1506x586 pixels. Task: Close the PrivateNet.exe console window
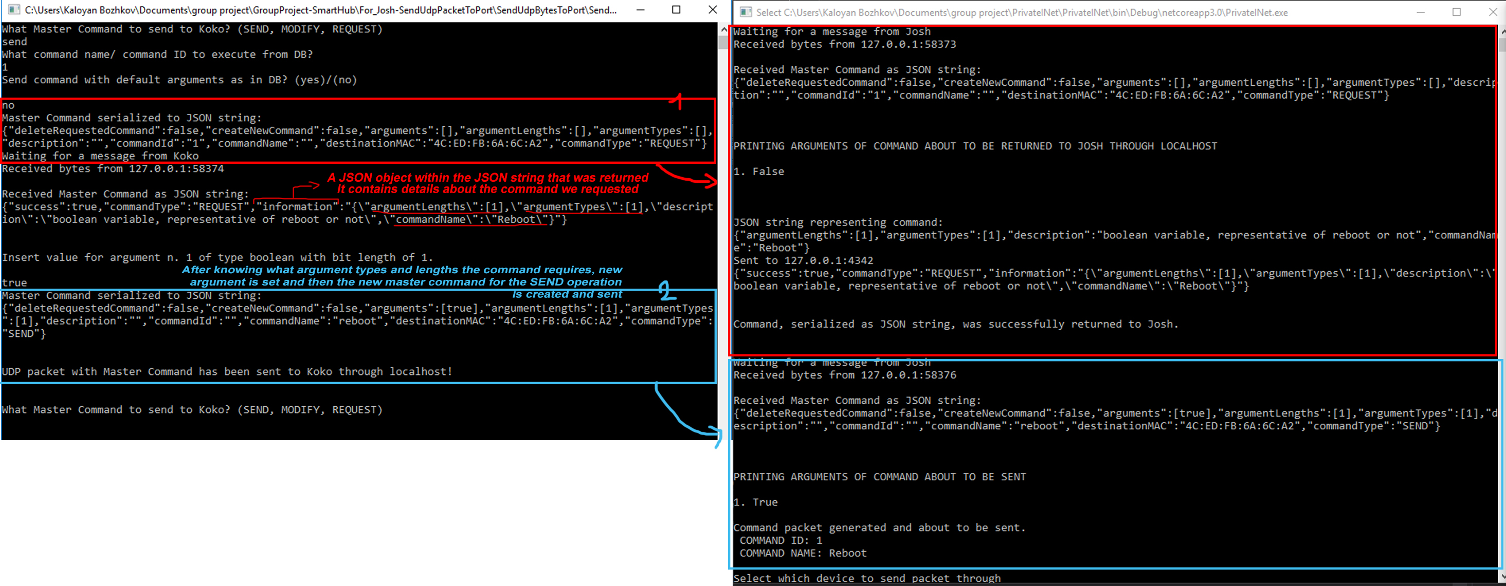[x=1492, y=12]
